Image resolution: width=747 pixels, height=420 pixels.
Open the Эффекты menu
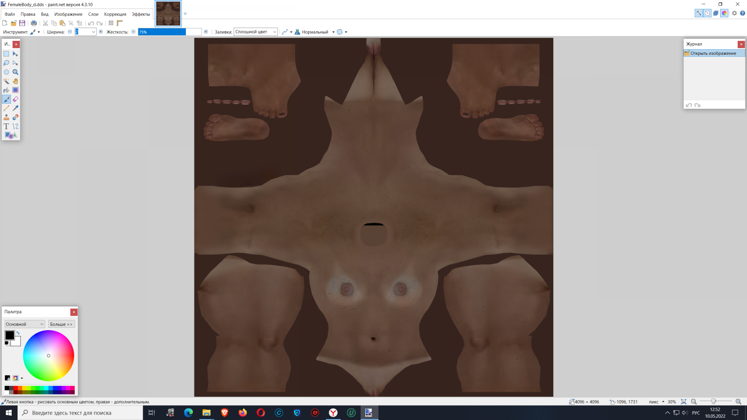140,14
